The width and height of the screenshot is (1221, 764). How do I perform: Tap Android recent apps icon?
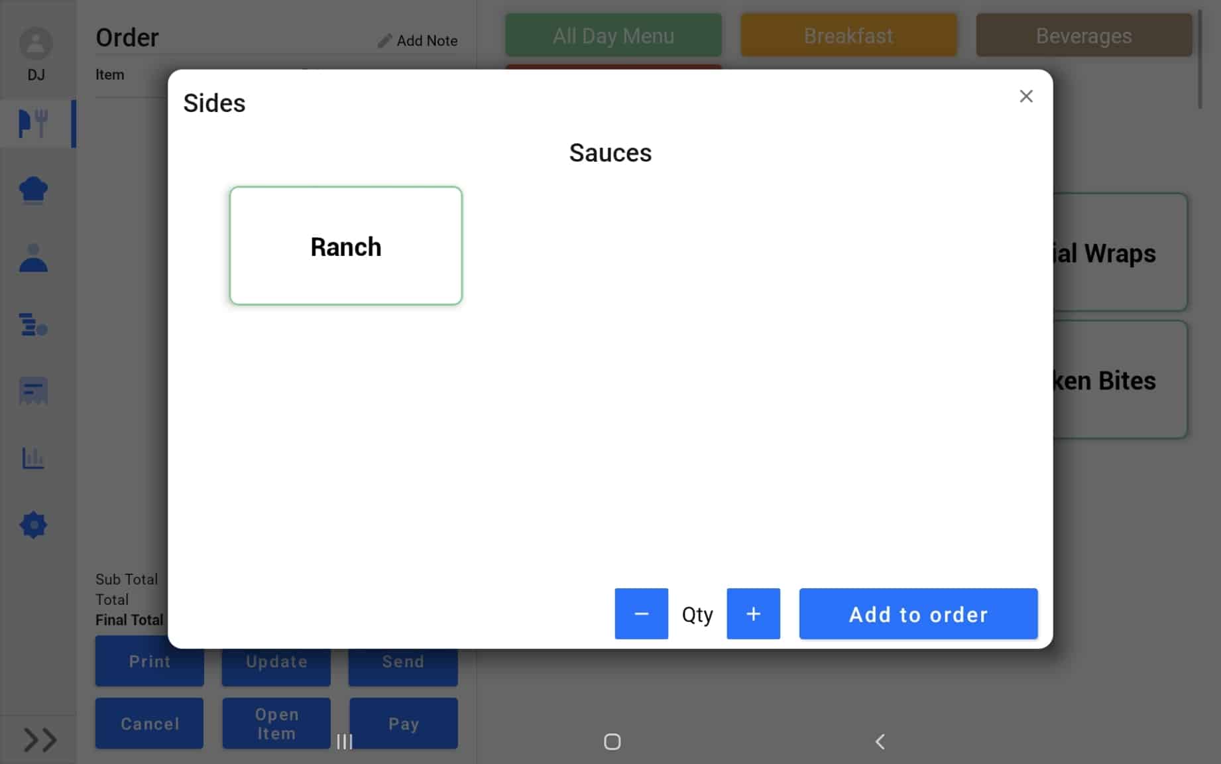tap(345, 741)
